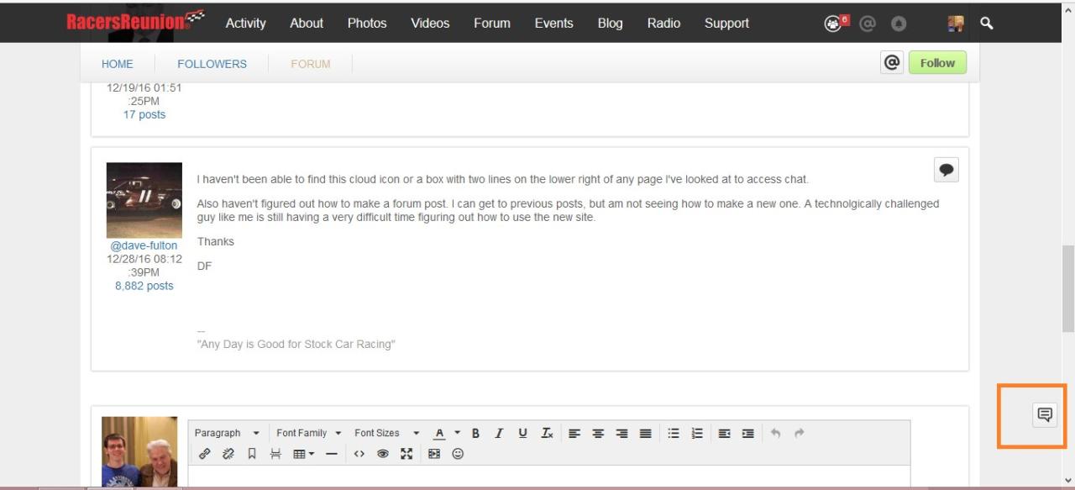1075x490 pixels.
Task: Open the Forum menu in top navigation
Action: pyautogui.click(x=491, y=24)
